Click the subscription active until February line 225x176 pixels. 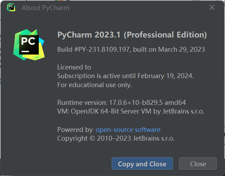tap(126, 76)
